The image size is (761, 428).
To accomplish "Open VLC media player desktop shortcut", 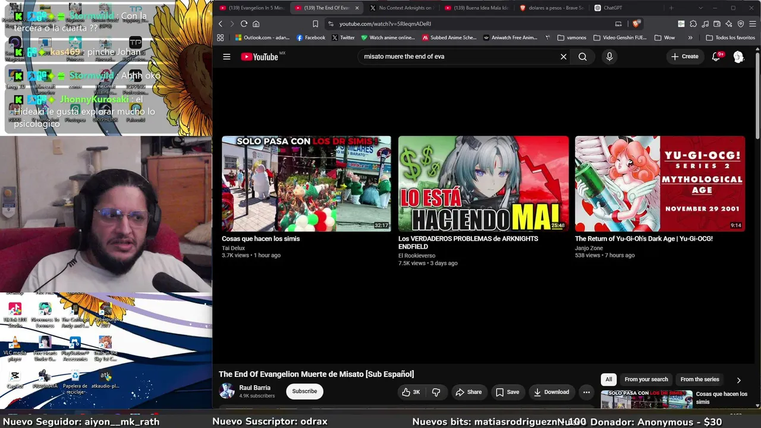I will tap(15, 348).
